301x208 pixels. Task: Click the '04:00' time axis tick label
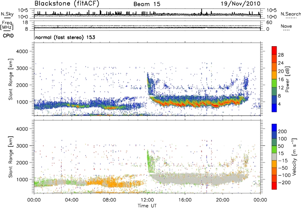(72, 200)
